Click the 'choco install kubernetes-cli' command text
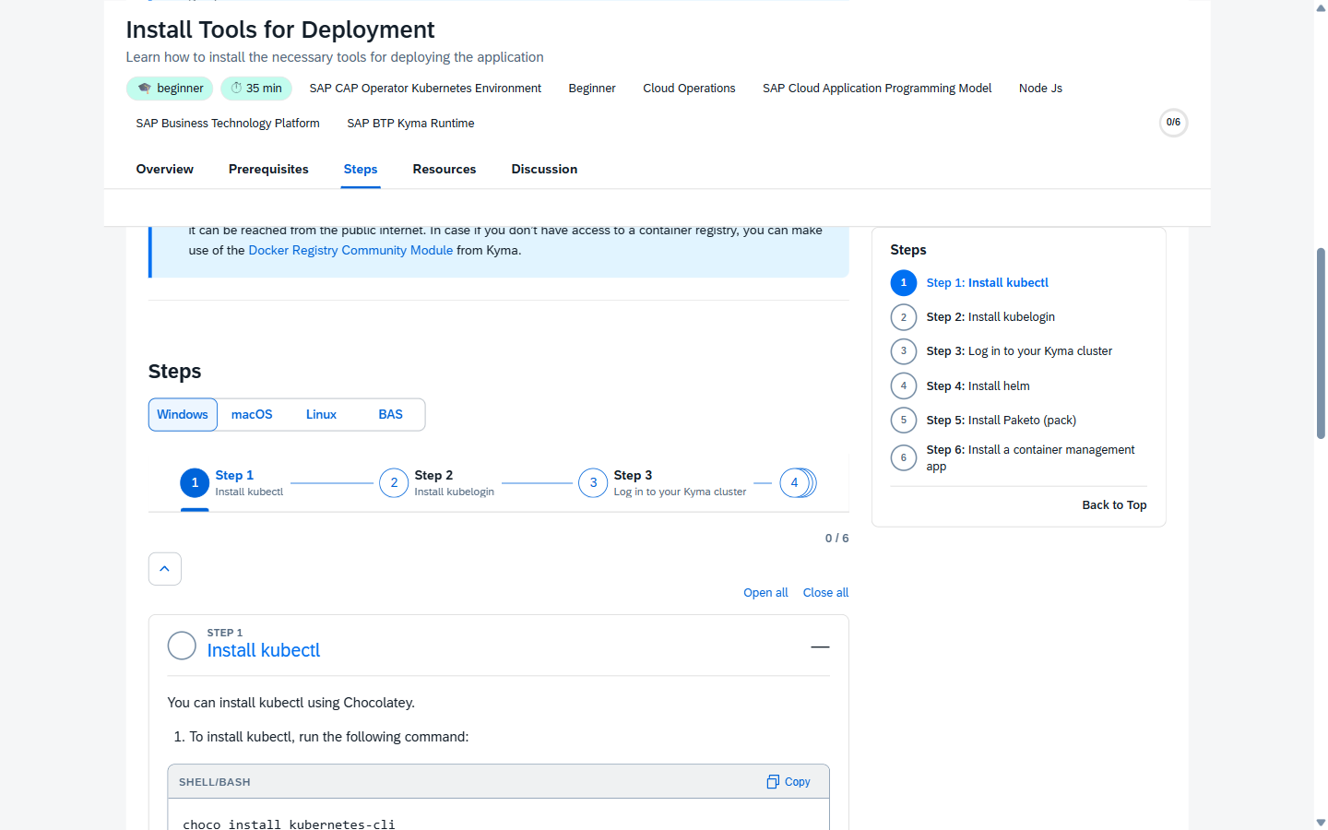Screen dimensions: 1328x830 [x=289, y=824]
